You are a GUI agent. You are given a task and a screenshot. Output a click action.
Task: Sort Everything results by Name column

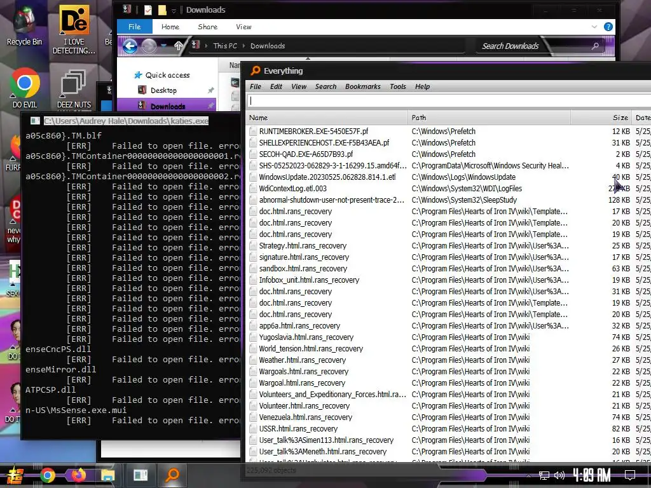coord(327,118)
